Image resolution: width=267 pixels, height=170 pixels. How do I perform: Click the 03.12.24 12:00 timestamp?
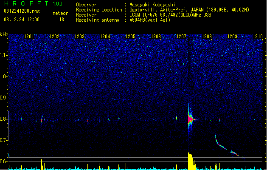[x=22, y=20]
